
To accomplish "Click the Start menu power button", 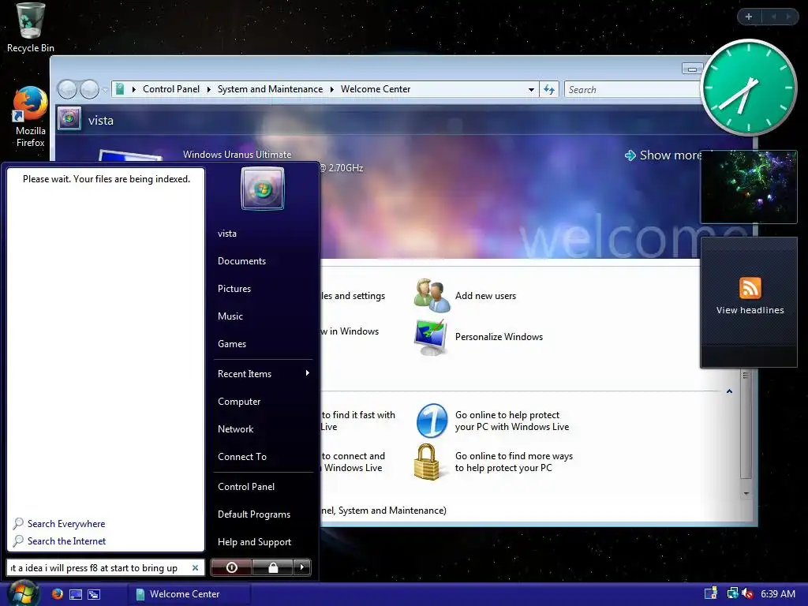I will 232,567.
